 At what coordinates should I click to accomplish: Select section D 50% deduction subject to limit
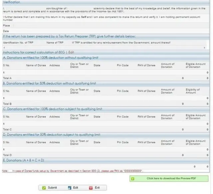click(x=106, y=135)
